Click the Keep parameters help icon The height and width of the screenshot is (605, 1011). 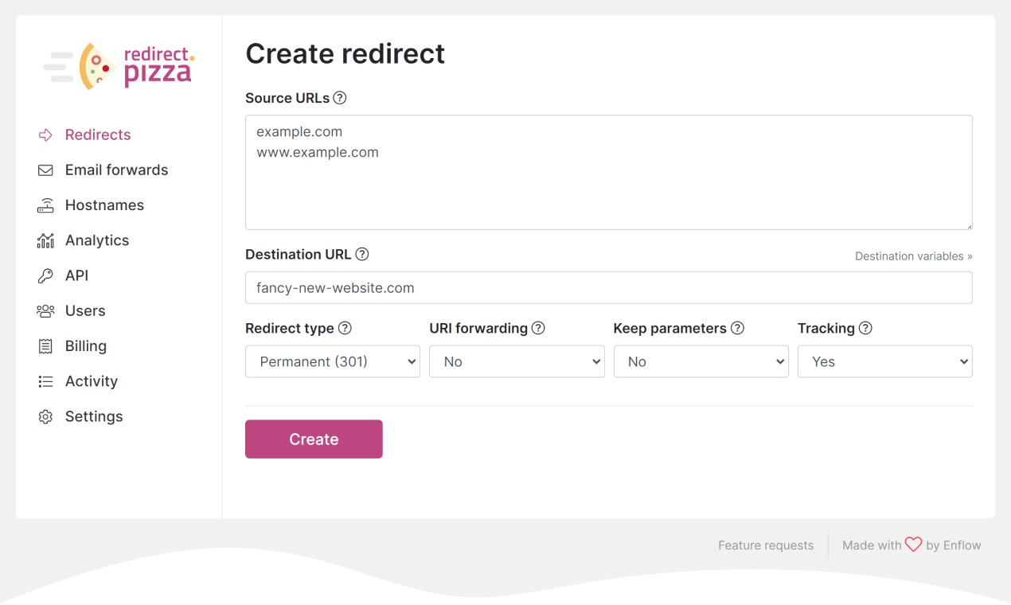click(737, 328)
